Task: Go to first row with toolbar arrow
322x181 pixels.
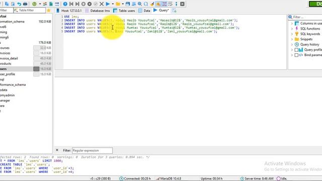Action: (x=71, y=4)
